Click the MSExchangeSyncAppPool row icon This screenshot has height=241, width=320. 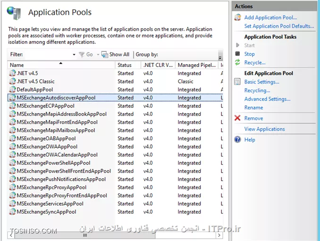(x=12, y=212)
